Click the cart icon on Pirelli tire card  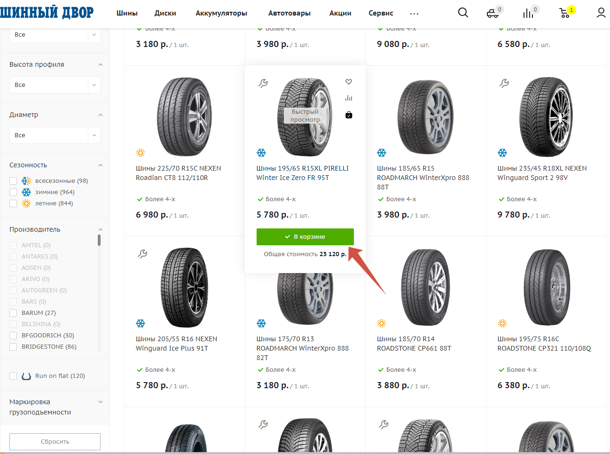point(349,115)
